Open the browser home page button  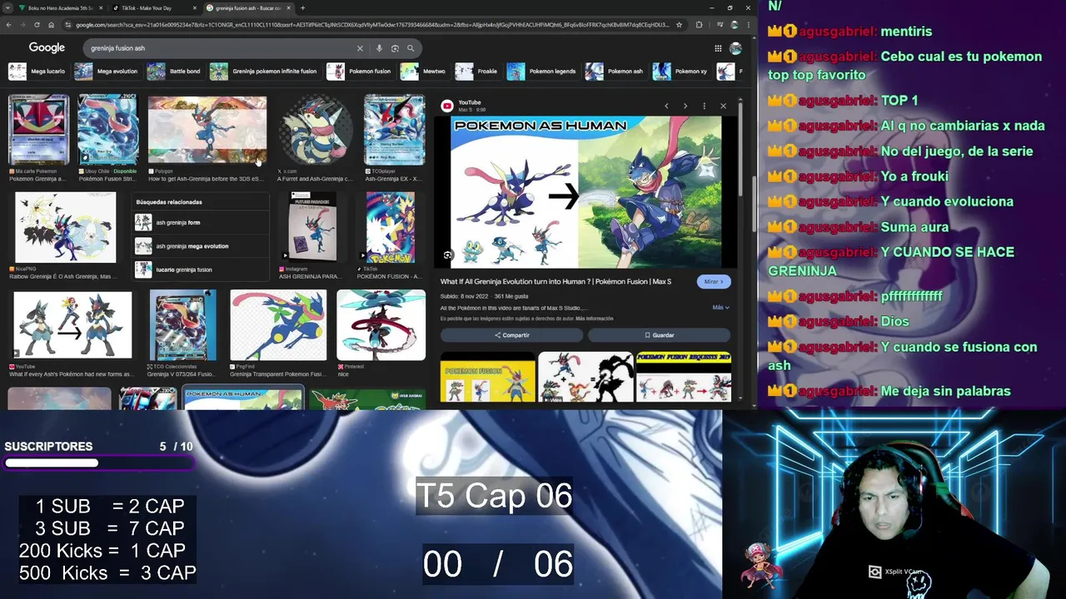coord(51,25)
